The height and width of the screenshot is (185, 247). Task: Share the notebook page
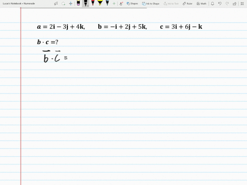(235, 4)
